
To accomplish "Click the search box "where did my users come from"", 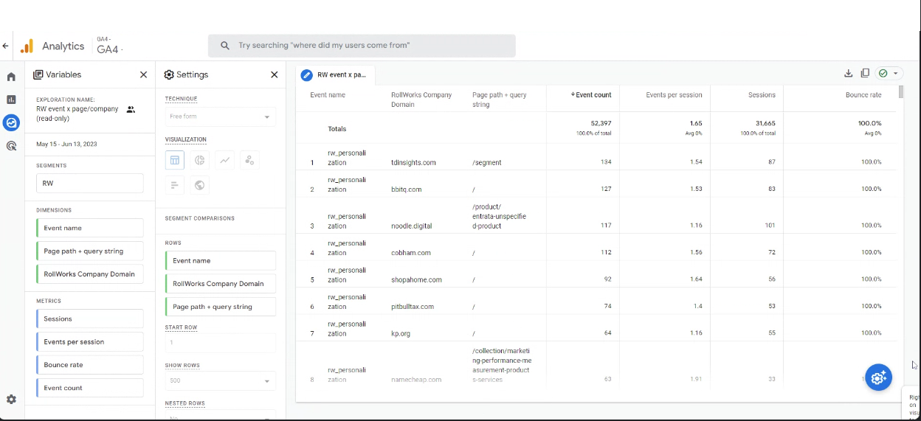I will [x=362, y=46].
